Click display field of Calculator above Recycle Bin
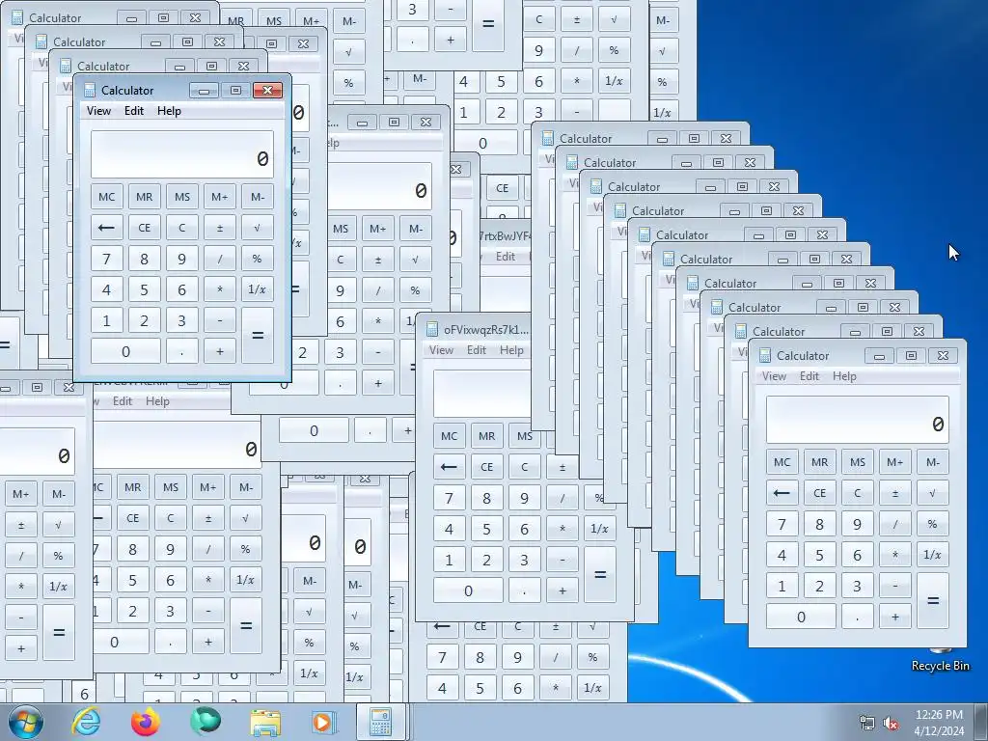The image size is (988, 741). tap(858, 420)
